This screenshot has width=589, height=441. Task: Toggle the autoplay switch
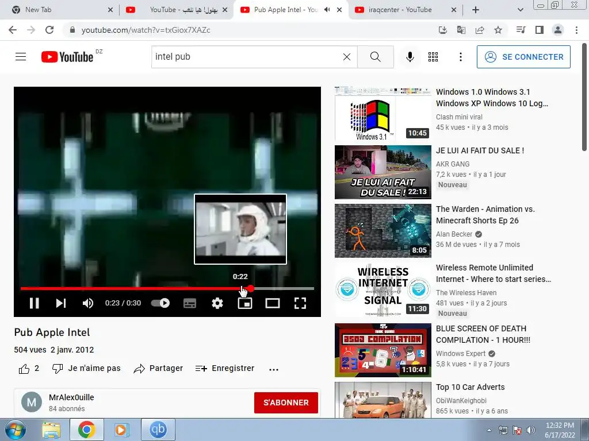coord(160,303)
